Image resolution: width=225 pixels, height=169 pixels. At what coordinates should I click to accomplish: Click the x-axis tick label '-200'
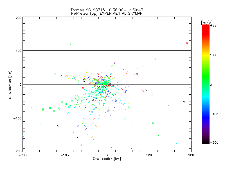tap(22, 155)
